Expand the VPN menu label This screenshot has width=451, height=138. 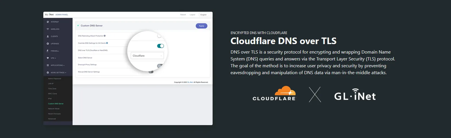[53, 58]
